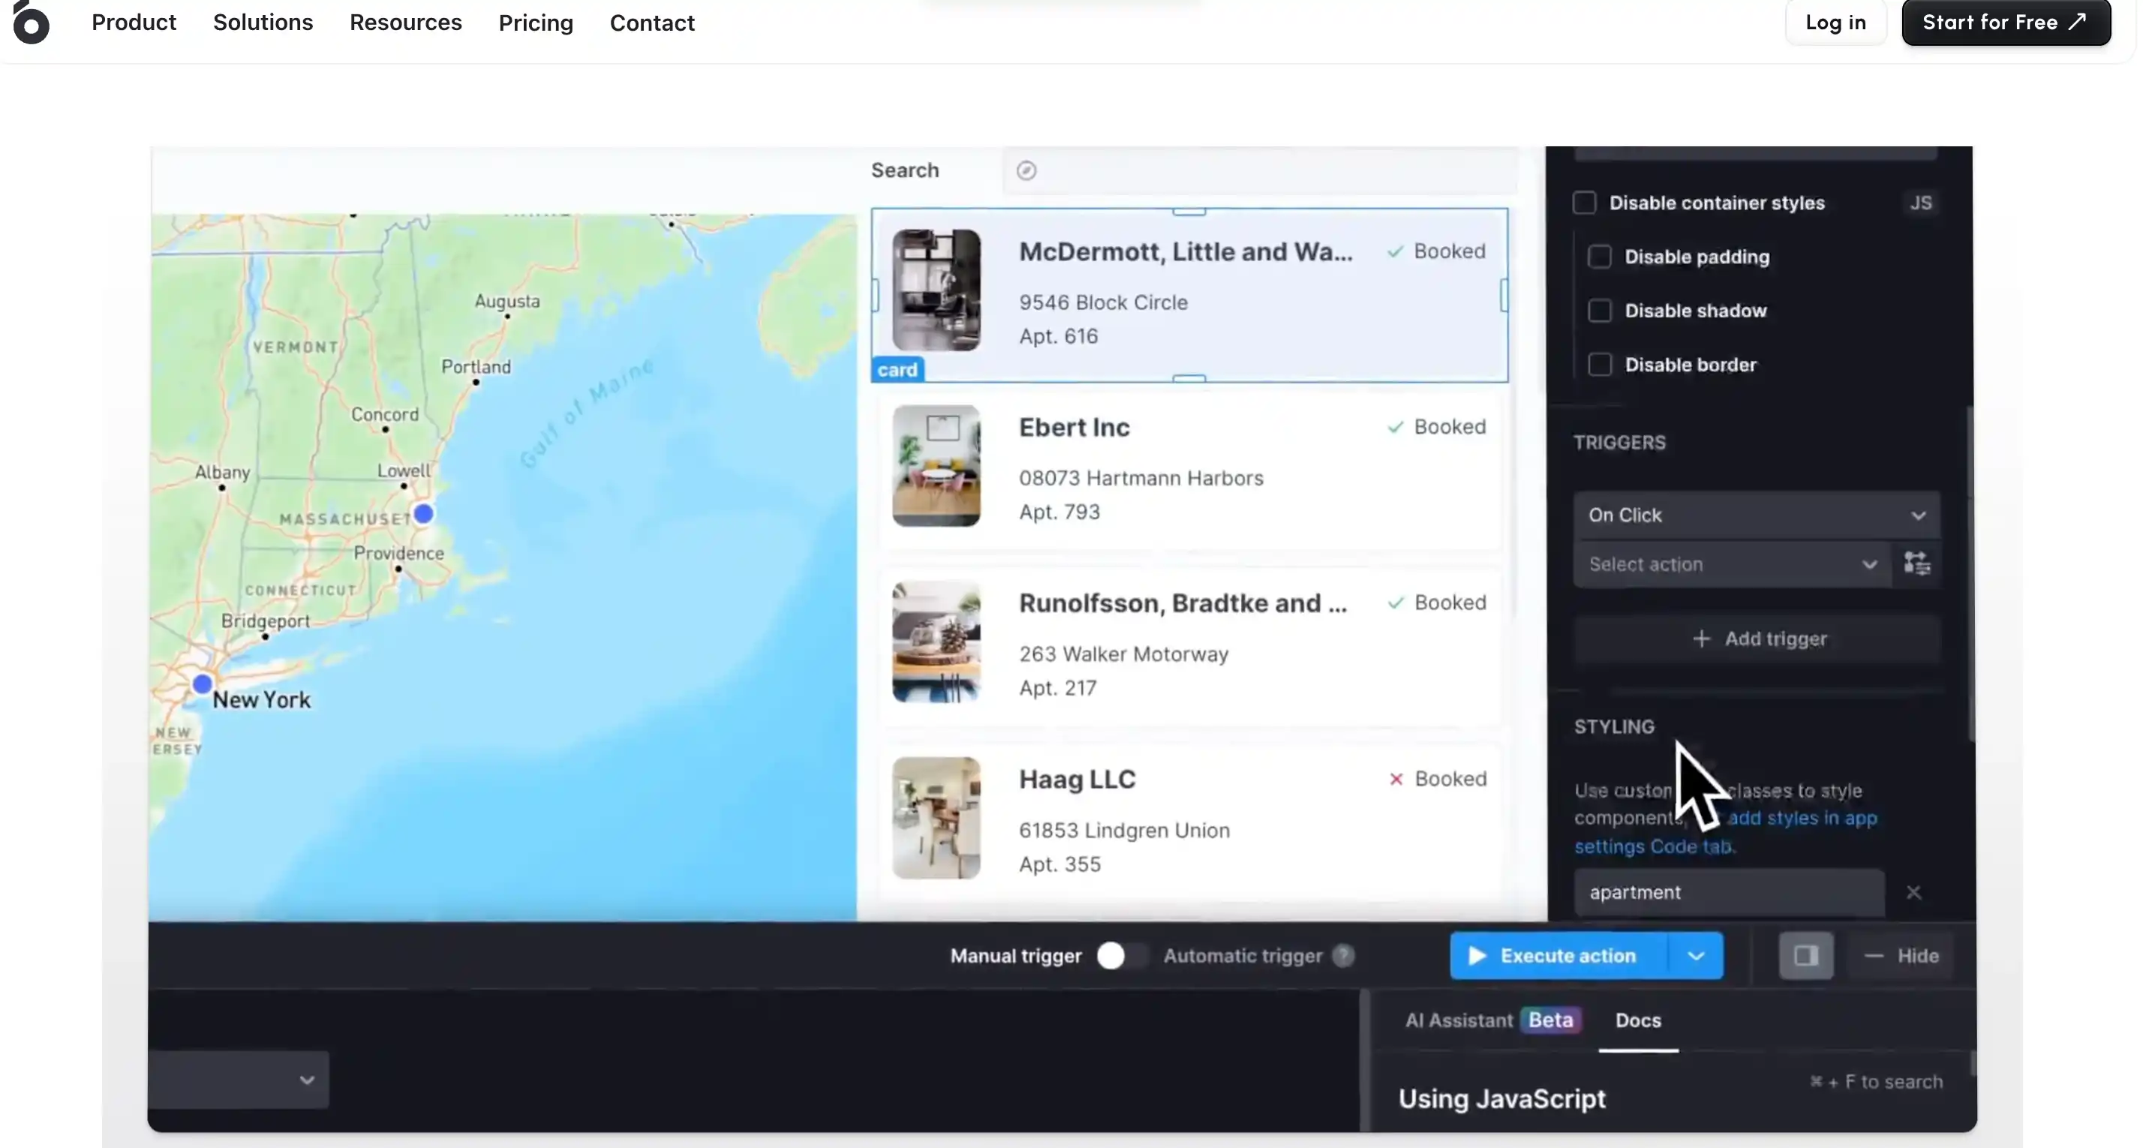Screen dimensions: 2143x1148
Task: Enable Disable container styles checkbox
Action: (1584, 203)
